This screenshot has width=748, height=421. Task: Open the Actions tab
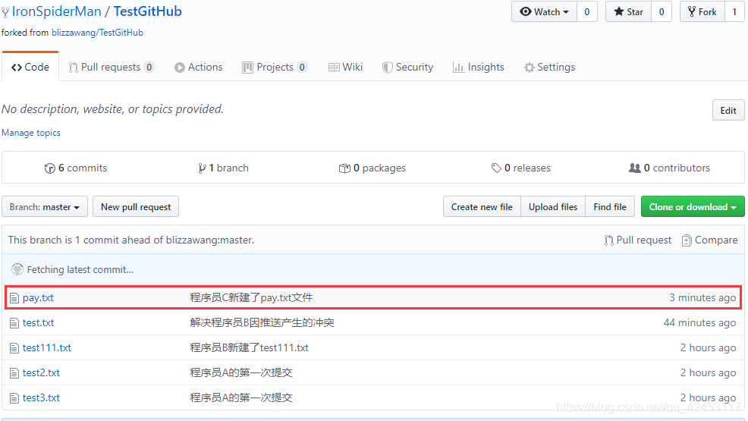199,68
